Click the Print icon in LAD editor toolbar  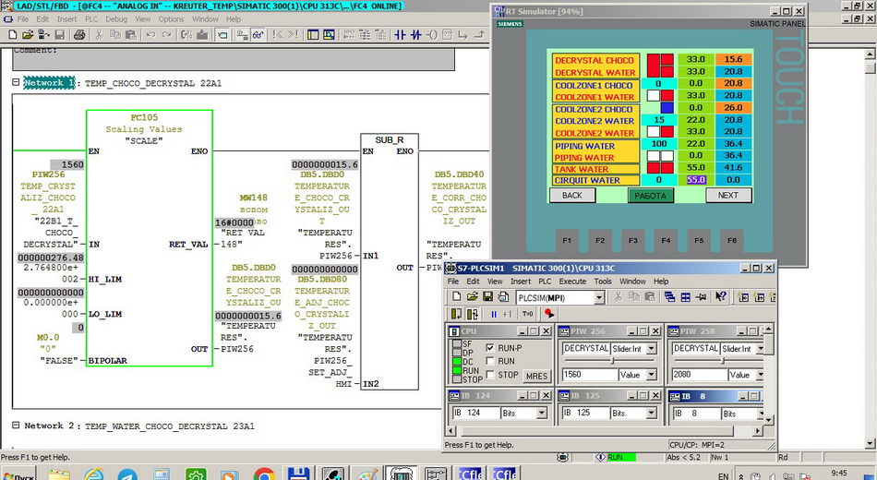coord(79,35)
